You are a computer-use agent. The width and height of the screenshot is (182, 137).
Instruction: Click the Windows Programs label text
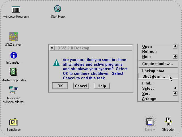point(16,17)
